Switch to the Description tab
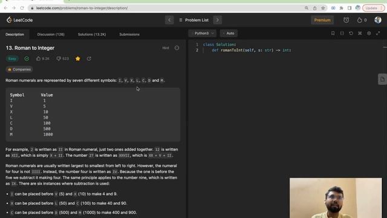The width and height of the screenshot is (387, 218). [x=15, y=35]
